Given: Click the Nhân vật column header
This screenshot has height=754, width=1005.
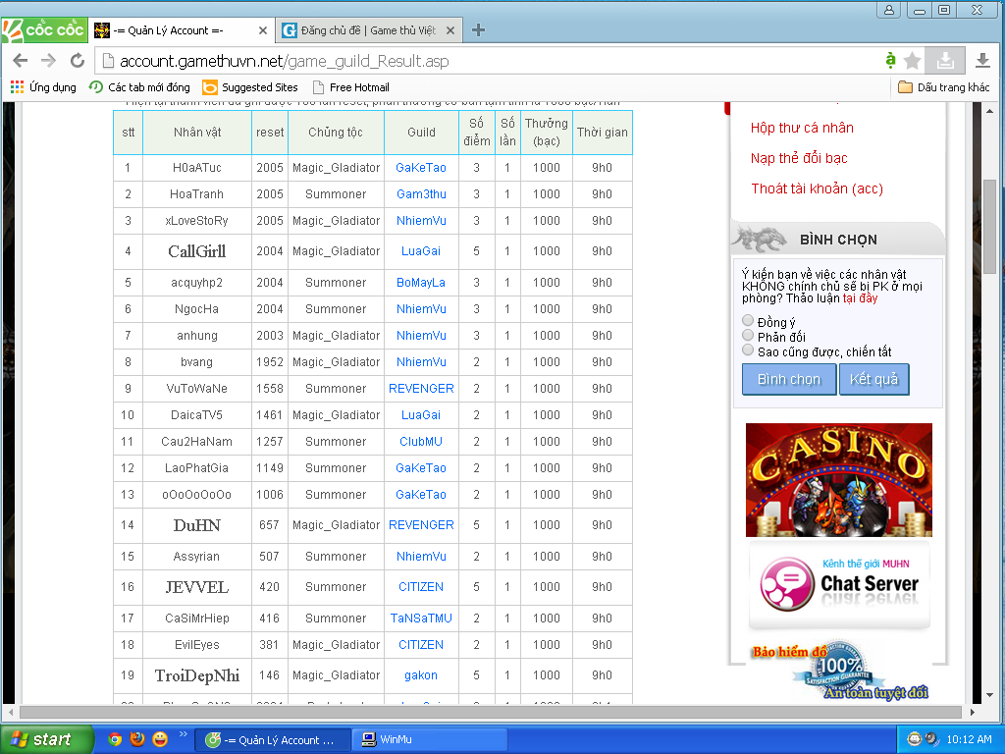Looking at the screenshot, I should click(196, 133).
